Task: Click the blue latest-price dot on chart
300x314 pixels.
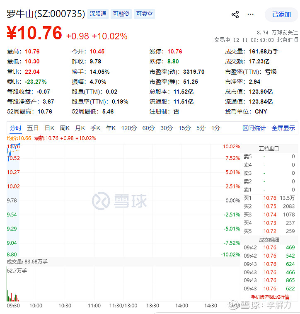Action: click(19, 144)
